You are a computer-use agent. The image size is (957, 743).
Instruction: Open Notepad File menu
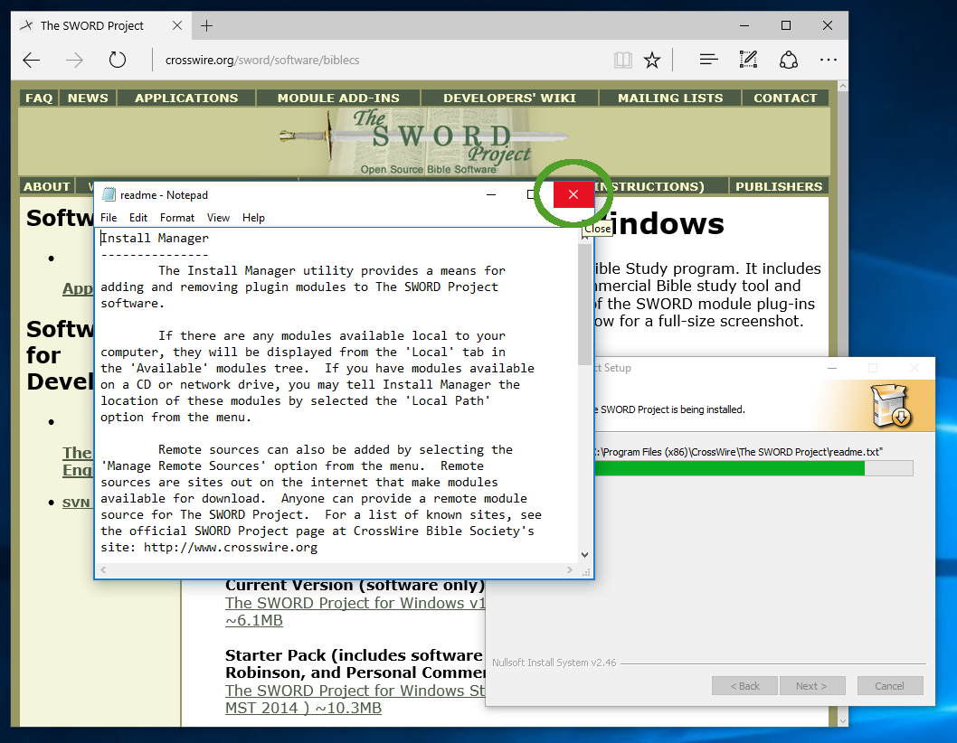click(109, 218)
